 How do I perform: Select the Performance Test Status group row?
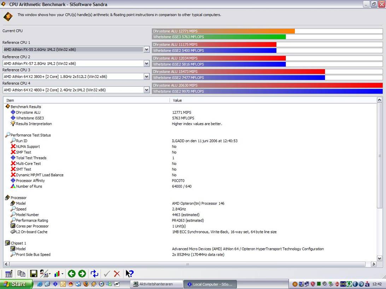coord(31,135)
